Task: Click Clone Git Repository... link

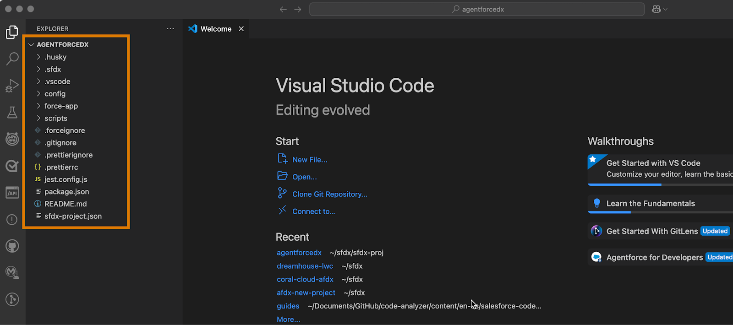Action: coord(330,194)
